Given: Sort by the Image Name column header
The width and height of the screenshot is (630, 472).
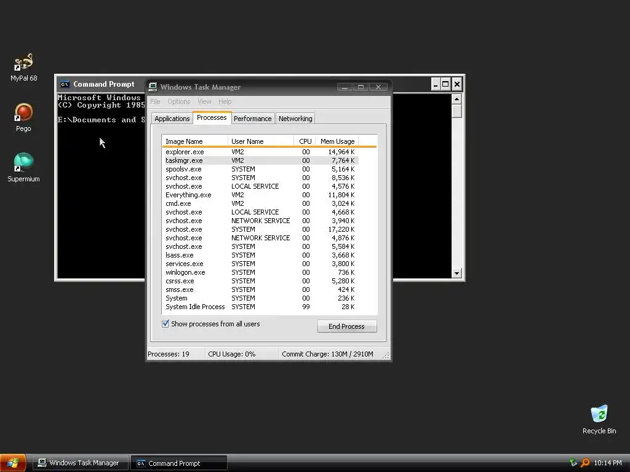Looking at the screenshot, I should tap(195, 141).
